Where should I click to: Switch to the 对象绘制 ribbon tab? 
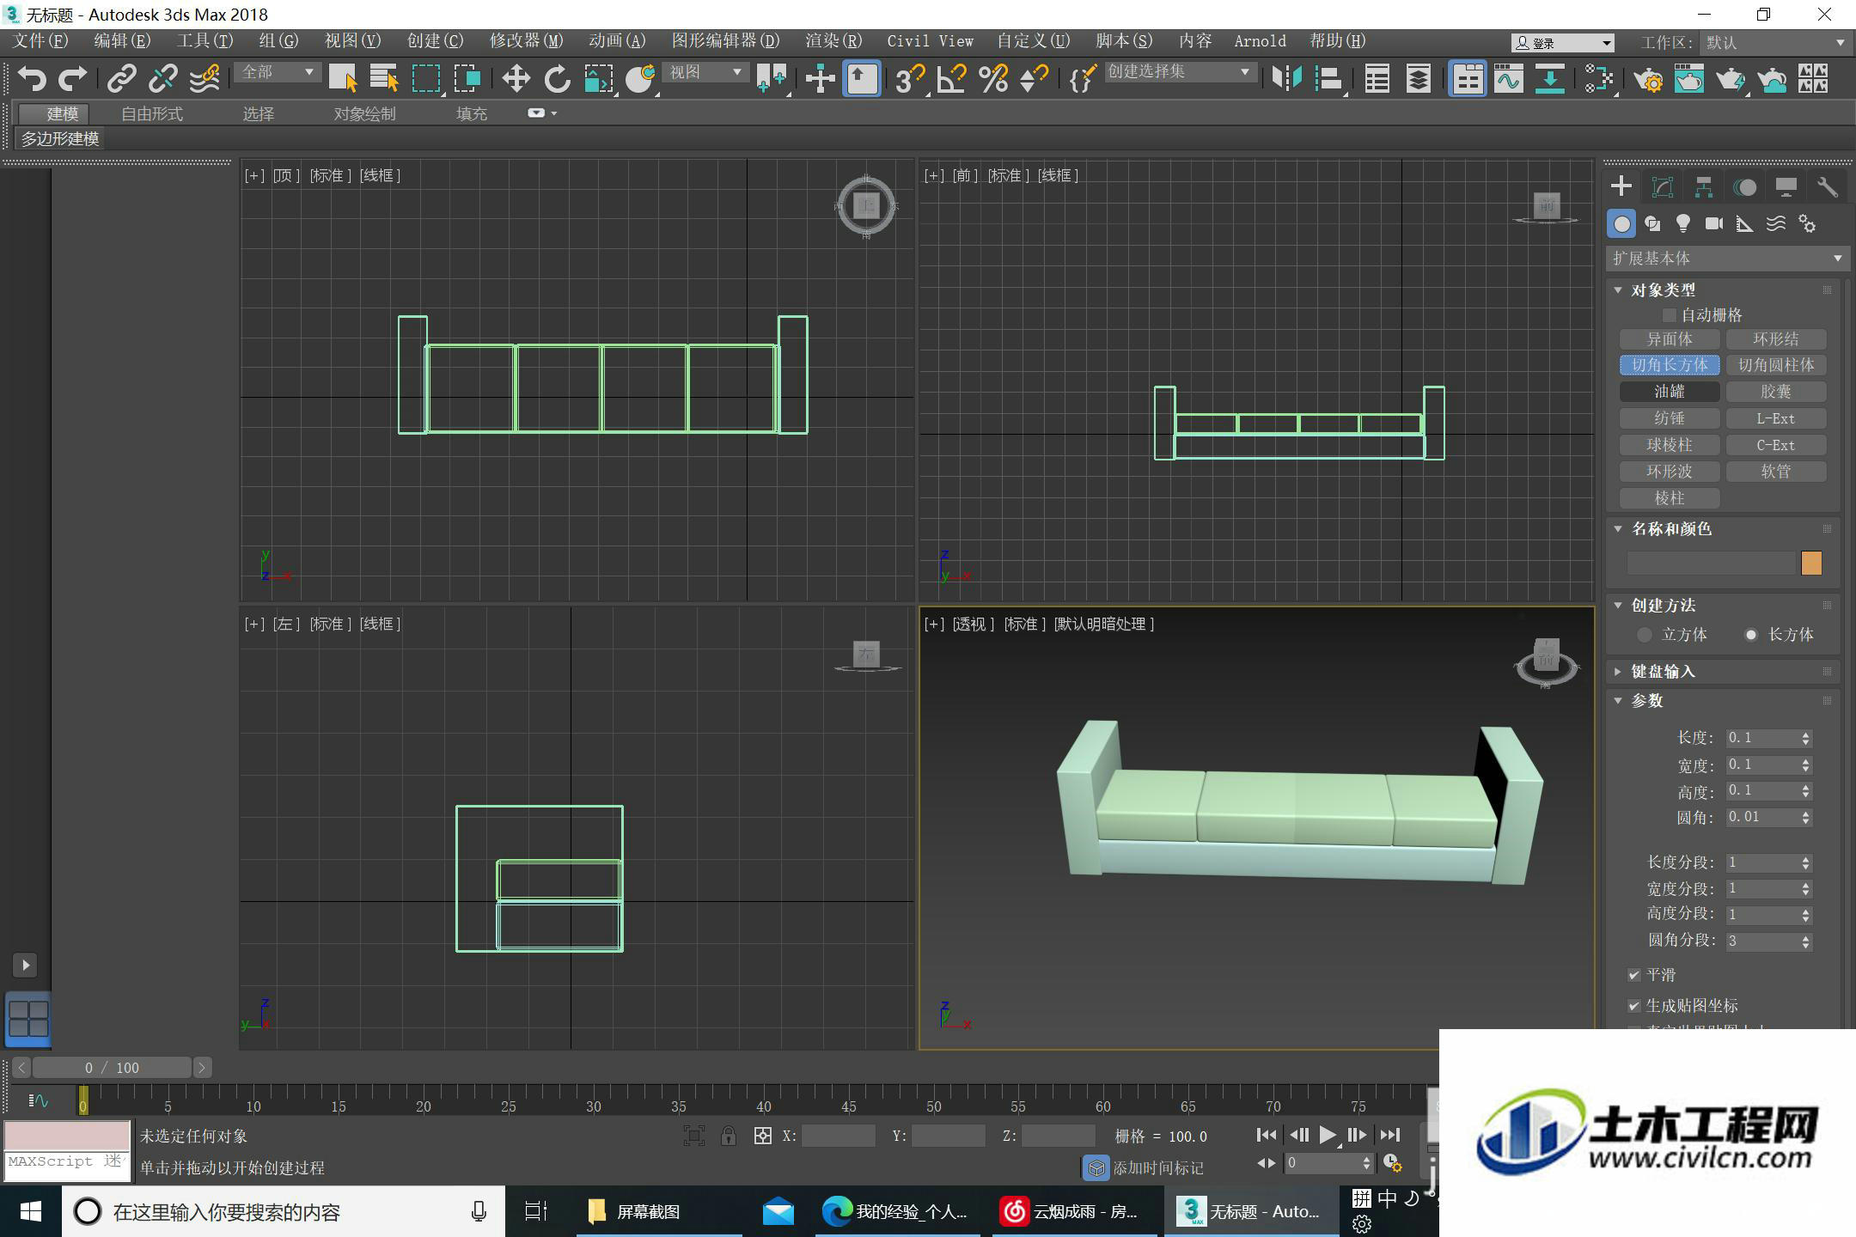364,113
